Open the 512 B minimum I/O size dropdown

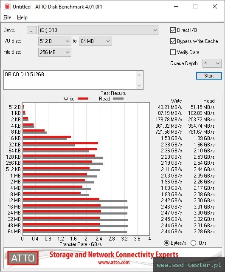(55, 41)
